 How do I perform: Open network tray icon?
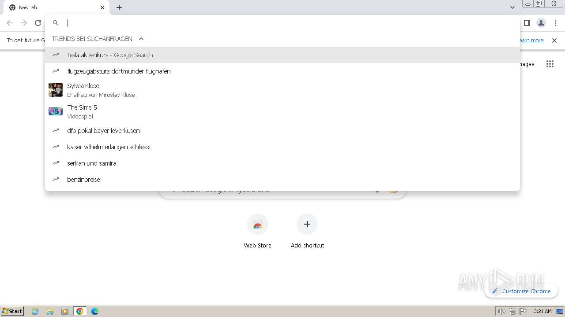512,311
